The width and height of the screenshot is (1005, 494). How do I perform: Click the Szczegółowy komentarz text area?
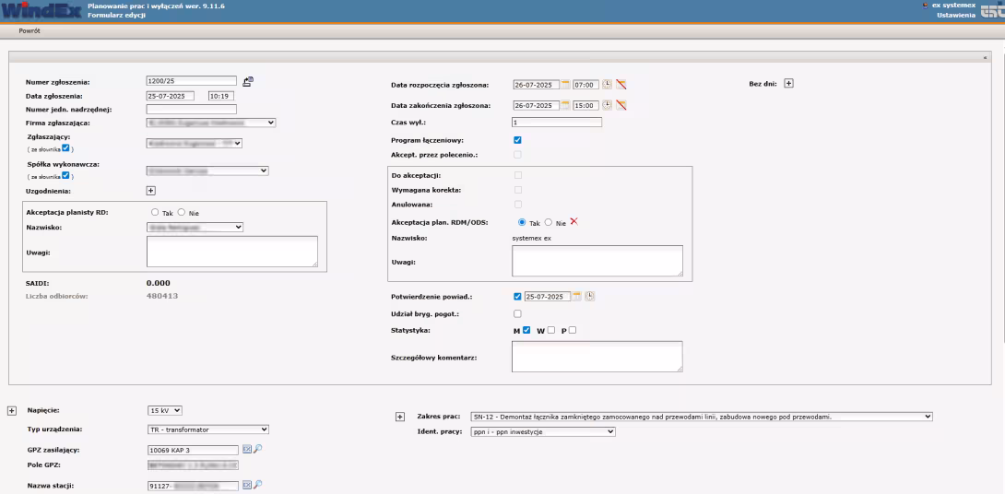(x=597, y=357)
